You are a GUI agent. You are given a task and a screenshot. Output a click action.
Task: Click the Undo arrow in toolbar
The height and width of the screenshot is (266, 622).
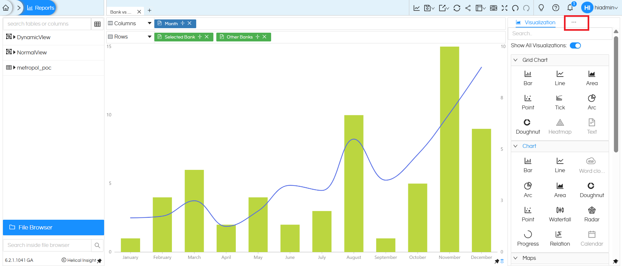point(515,8)
